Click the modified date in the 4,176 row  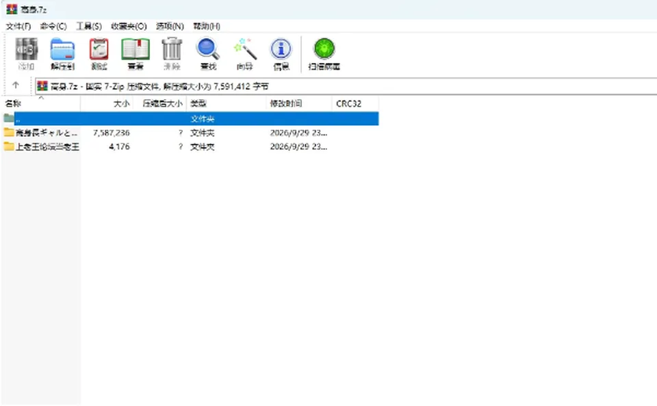pyautogui.click(x=299, y=146)
